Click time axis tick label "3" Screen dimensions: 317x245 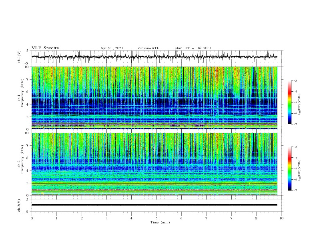click(106, 218)
